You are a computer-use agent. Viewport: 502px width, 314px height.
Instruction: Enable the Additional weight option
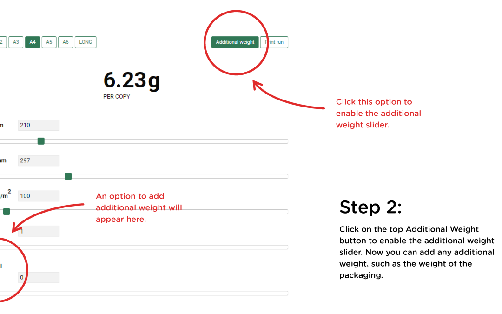click(235, 42)
